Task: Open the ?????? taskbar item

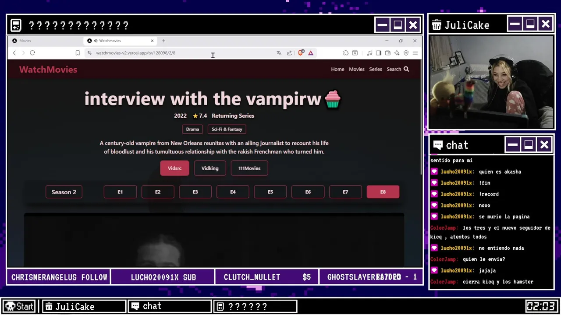Action: pos(255,306)
